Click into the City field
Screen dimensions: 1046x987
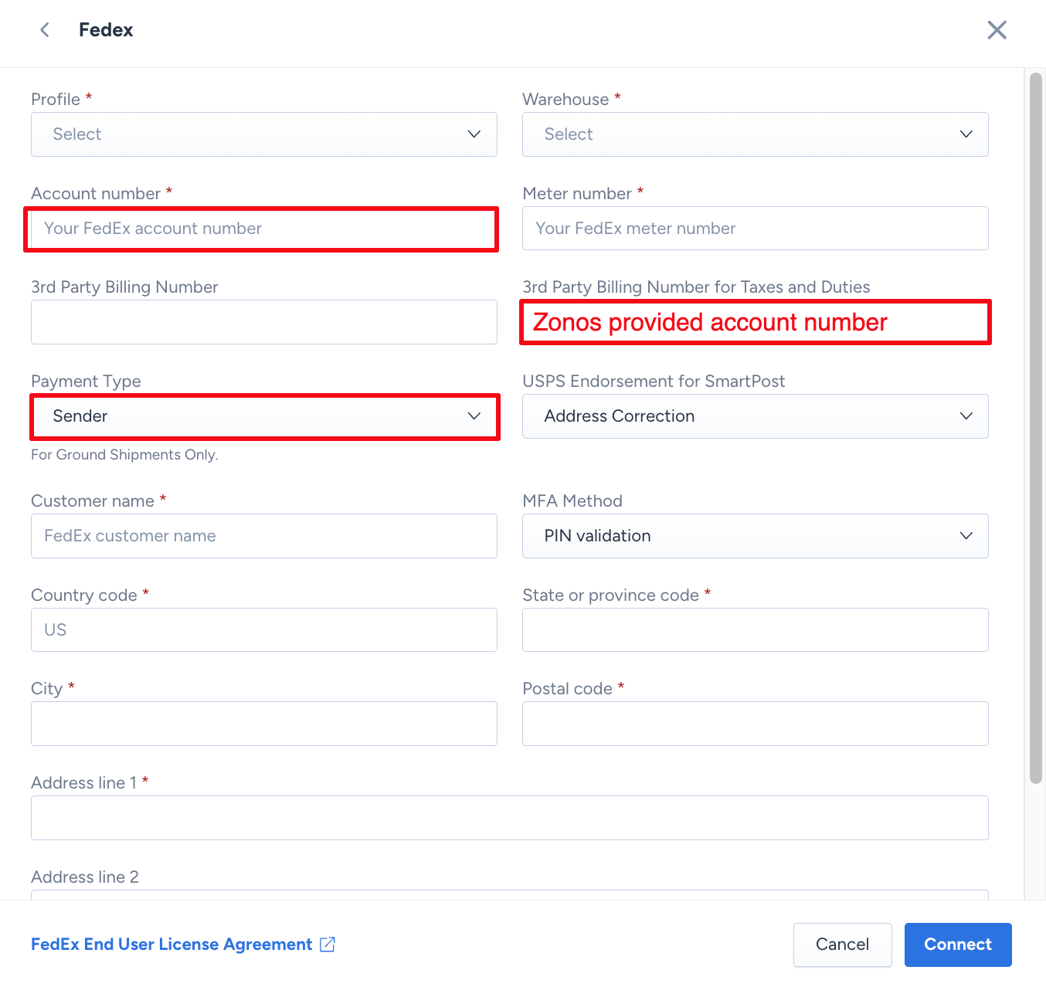click(263, 724)
